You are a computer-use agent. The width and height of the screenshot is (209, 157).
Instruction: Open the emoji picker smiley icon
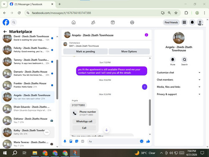coord(142,142)
